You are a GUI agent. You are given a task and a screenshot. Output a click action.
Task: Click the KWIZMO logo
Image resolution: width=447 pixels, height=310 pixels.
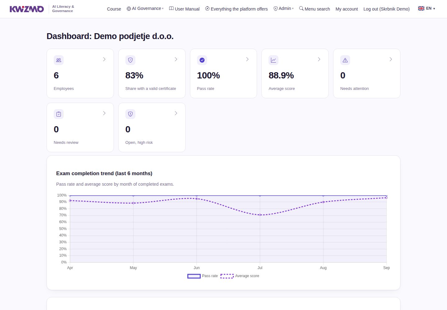27,9
